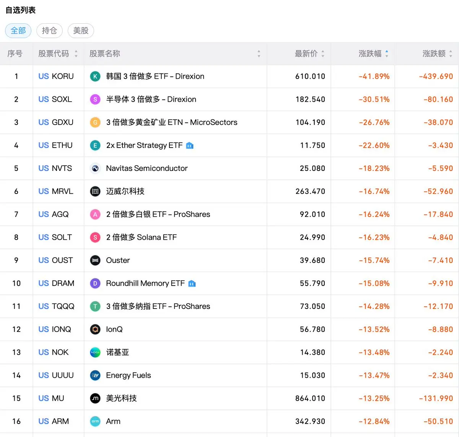
Task: Open the US SOXL ticker link
Action: [55, 99]
